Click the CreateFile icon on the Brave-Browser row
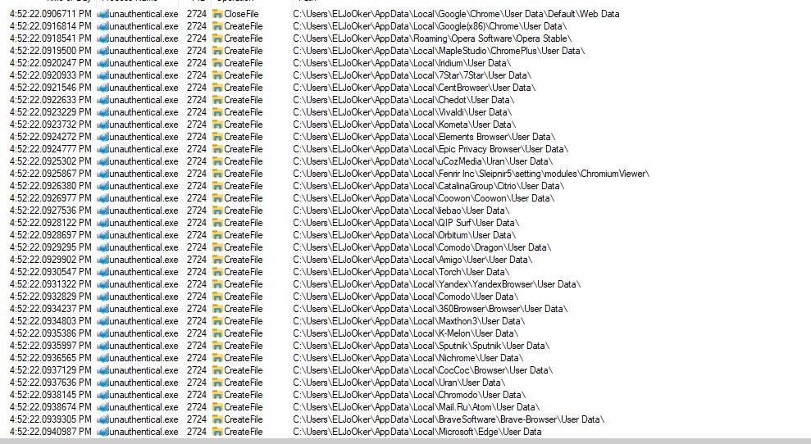 (217, 419)
